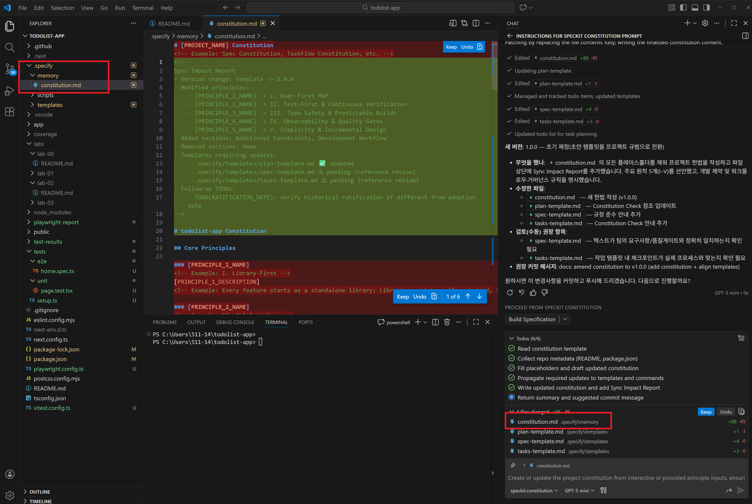Click the attach context paperclip icon
This screenshot has height=504, width=752.
(513, 465)
